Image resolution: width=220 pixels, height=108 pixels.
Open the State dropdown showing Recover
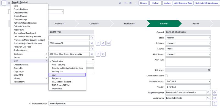[188, 38]
